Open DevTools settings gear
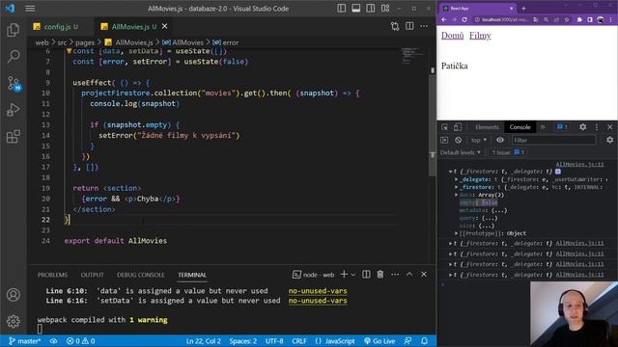The width and height of the screenshot is (618, 347). [x=583, y=126]
